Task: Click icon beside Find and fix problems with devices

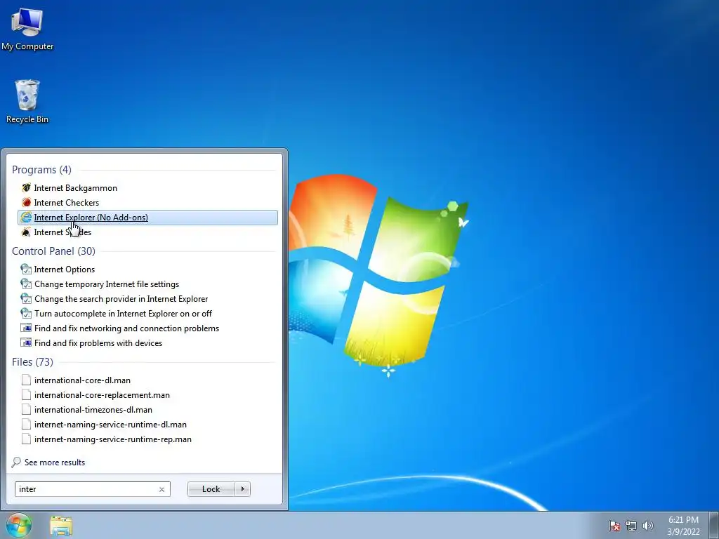Action: (x=26, y=342)
